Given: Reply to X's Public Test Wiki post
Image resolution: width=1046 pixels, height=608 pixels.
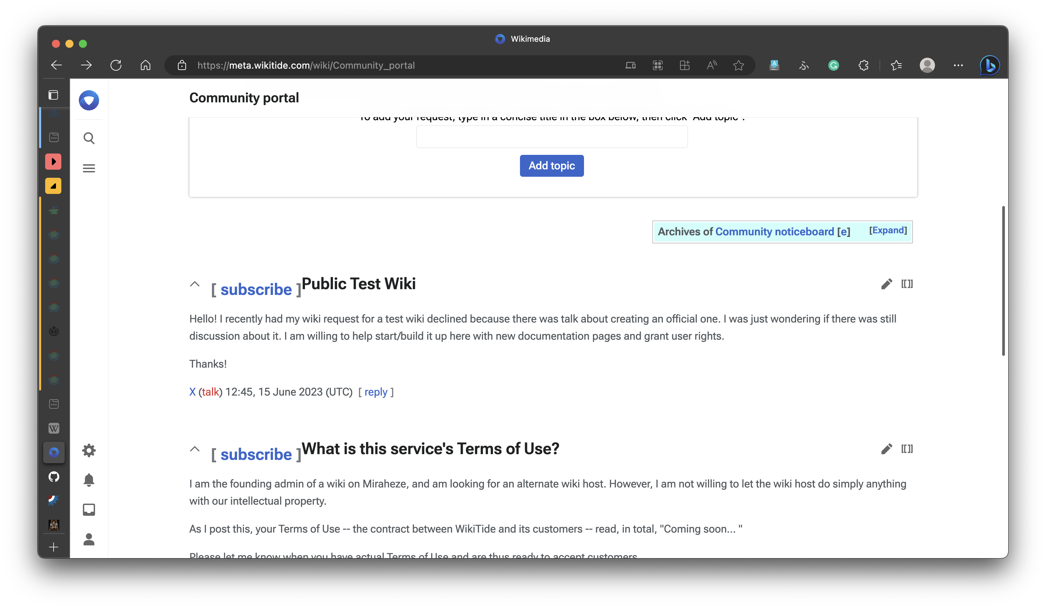Looking at the screenshot, I should [376, 392].
